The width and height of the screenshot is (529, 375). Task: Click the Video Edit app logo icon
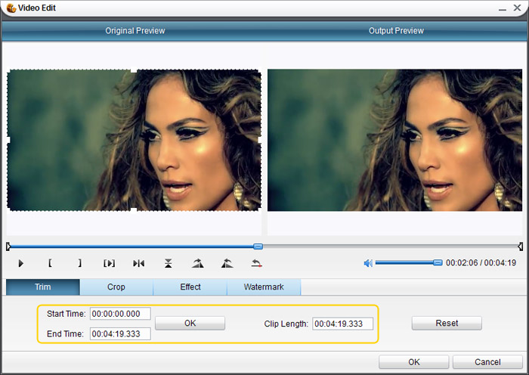11,8
